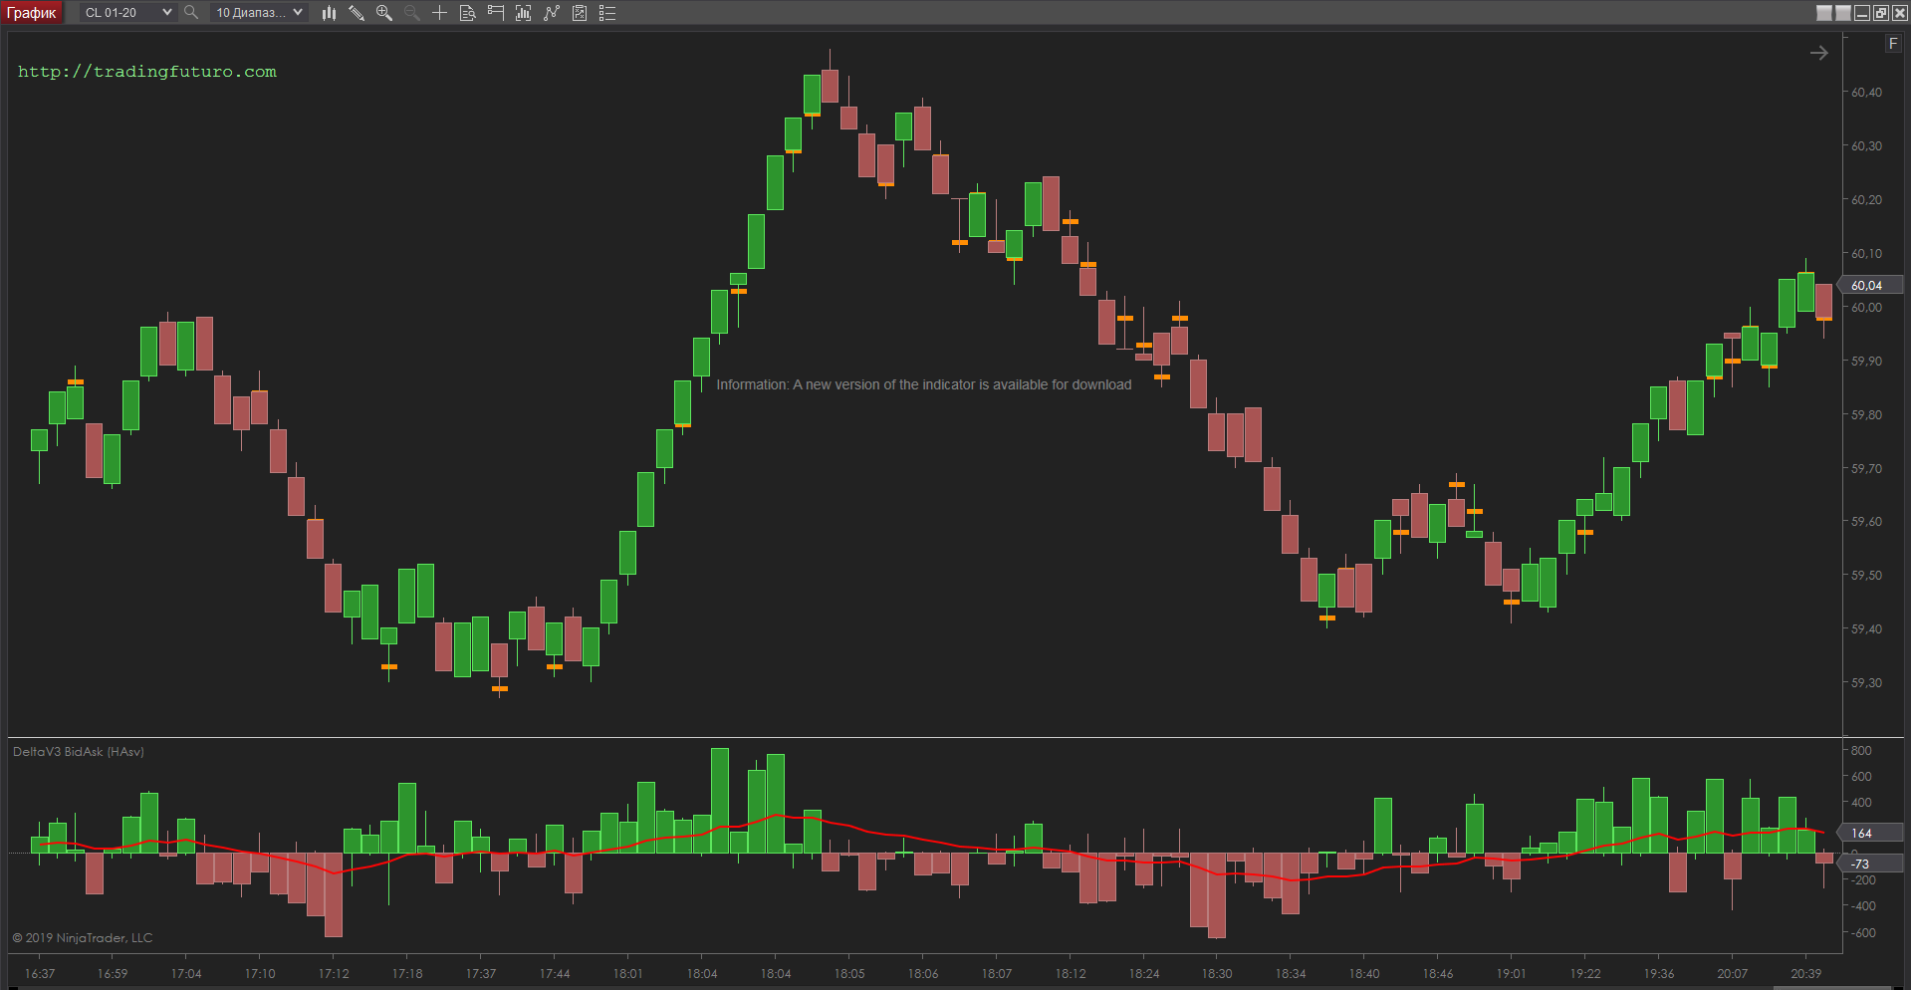Select the drawing tools pencil icon
The image size is (1911, 990).
pyautogui.click(x=357, y=13)
